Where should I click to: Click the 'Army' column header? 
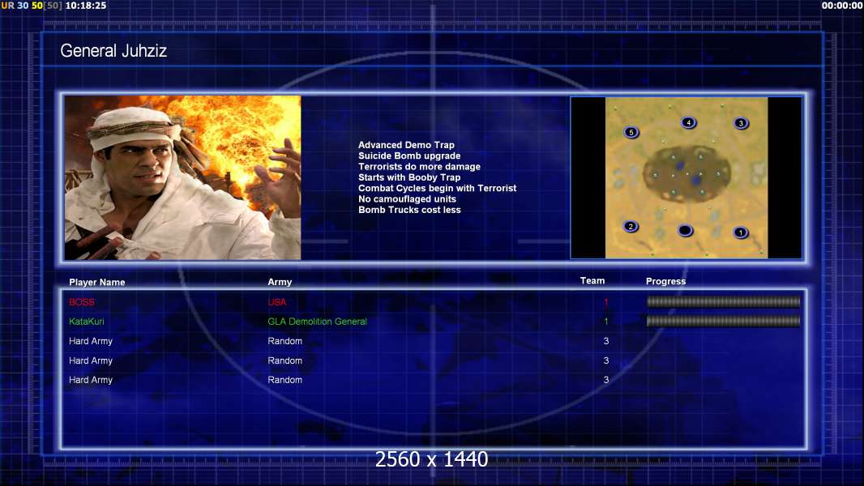click(280, 282)
